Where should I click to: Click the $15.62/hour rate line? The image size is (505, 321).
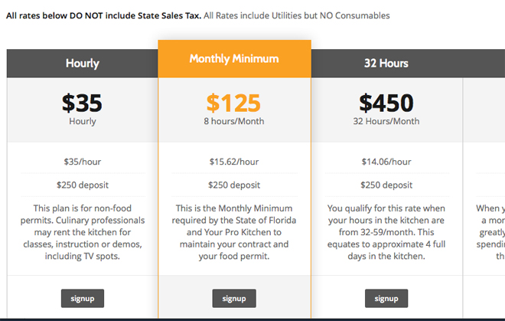pos(234,162)
